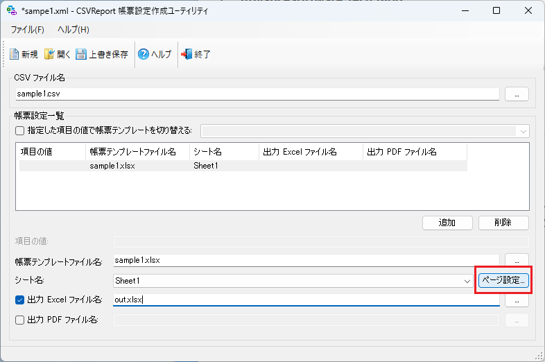This screenshot has width=545, height=362.
Task: Expand the template-switch item dropdown
Action: click(x=523, y=132)
